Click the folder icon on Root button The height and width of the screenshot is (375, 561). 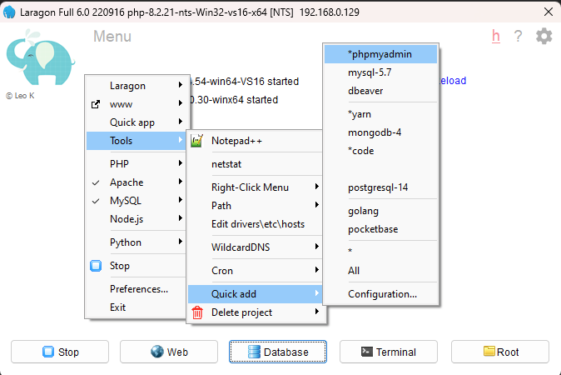(489, 351)
